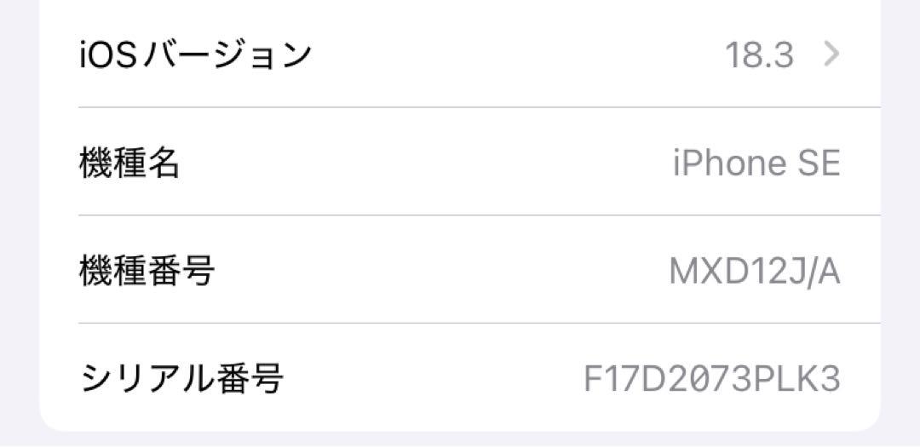Click divider line under 機種番号 row

point(480,324)
